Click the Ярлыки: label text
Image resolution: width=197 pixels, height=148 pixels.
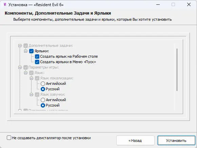click(42, 51)
